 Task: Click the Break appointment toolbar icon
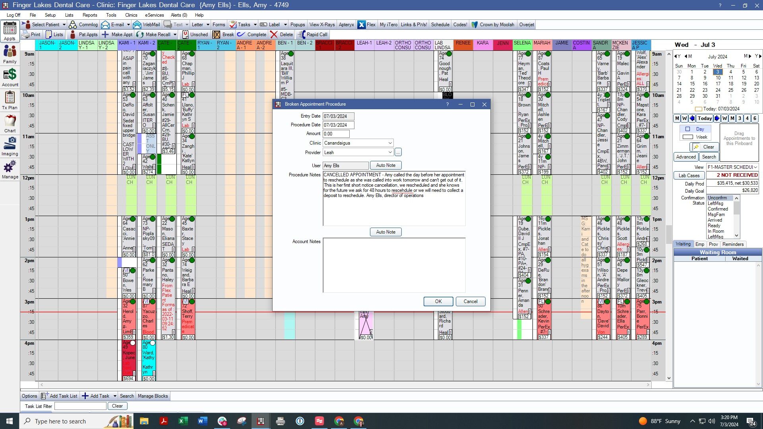[x=223, y=35]
